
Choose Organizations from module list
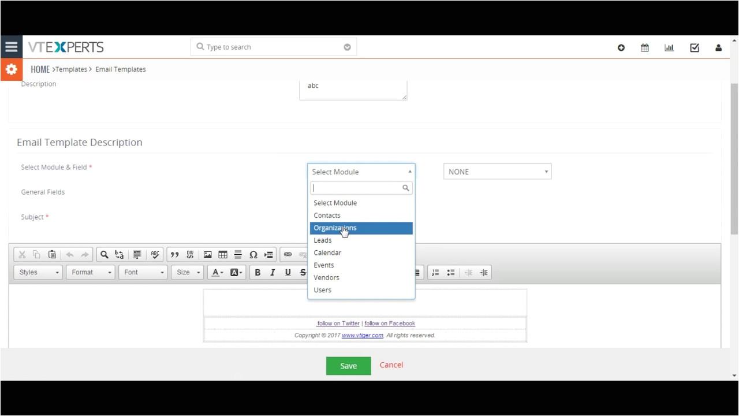(361, 228)
